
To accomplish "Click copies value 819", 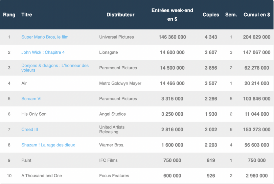I will [x=211, y=160].
